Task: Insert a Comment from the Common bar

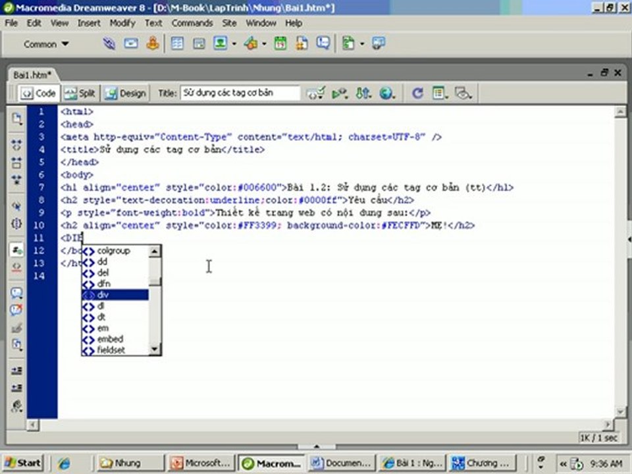Action: pos(323,43)
